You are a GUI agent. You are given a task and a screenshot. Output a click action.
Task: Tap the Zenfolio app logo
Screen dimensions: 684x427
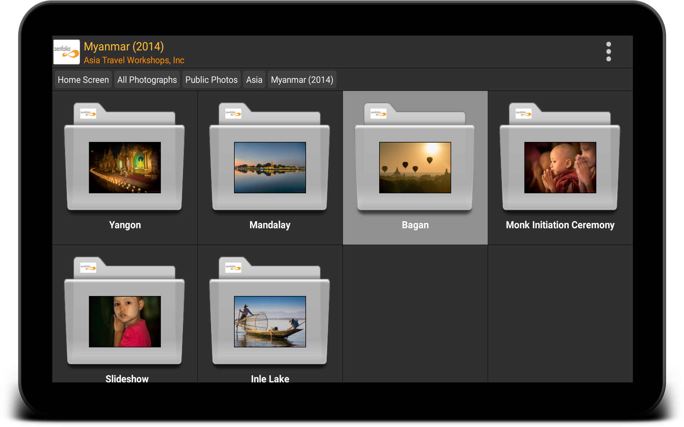click(x=67, y=52)
